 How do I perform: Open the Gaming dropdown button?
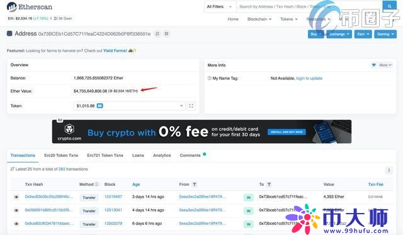click(385, 34)
